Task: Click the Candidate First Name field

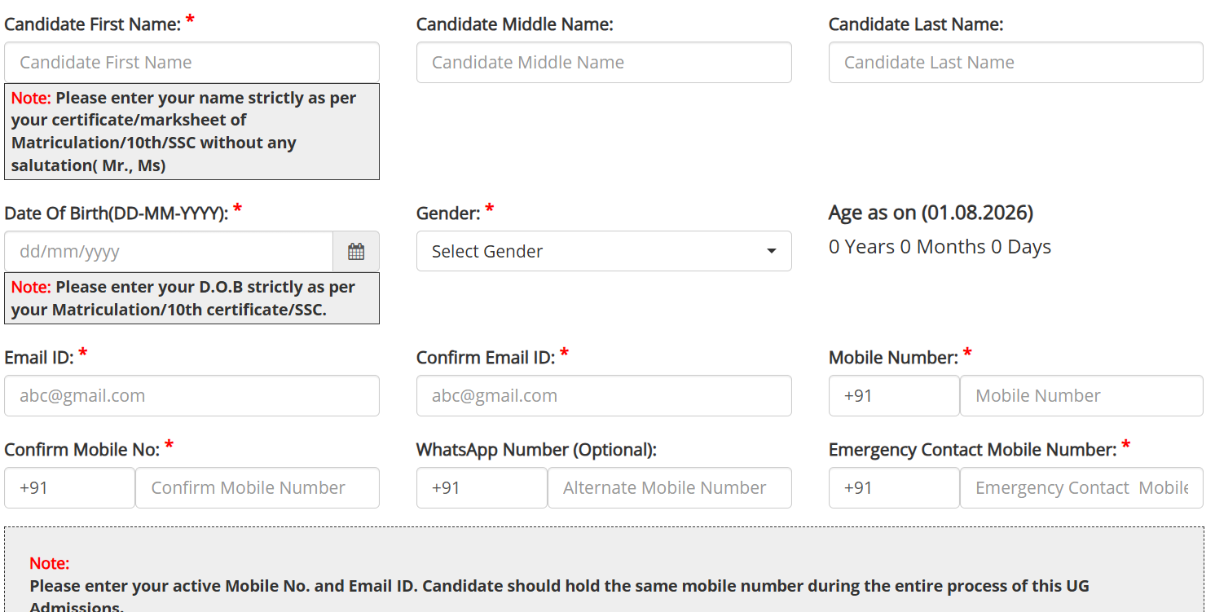Action: (x=191, y=63)
